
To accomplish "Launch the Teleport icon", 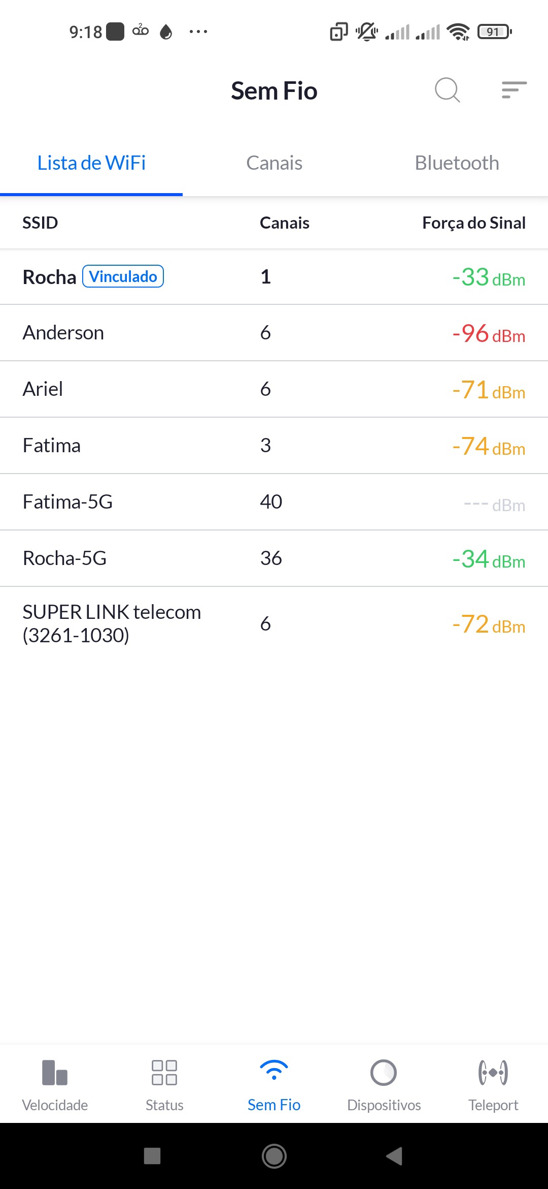I will click(493, 1072).
